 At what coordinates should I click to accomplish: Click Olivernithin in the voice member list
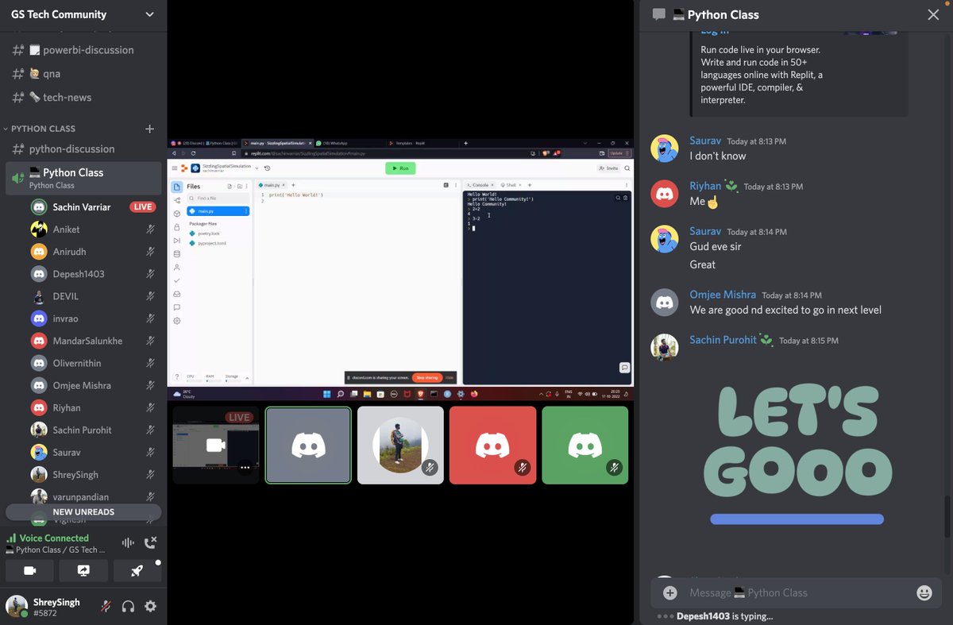click(91, 363)
